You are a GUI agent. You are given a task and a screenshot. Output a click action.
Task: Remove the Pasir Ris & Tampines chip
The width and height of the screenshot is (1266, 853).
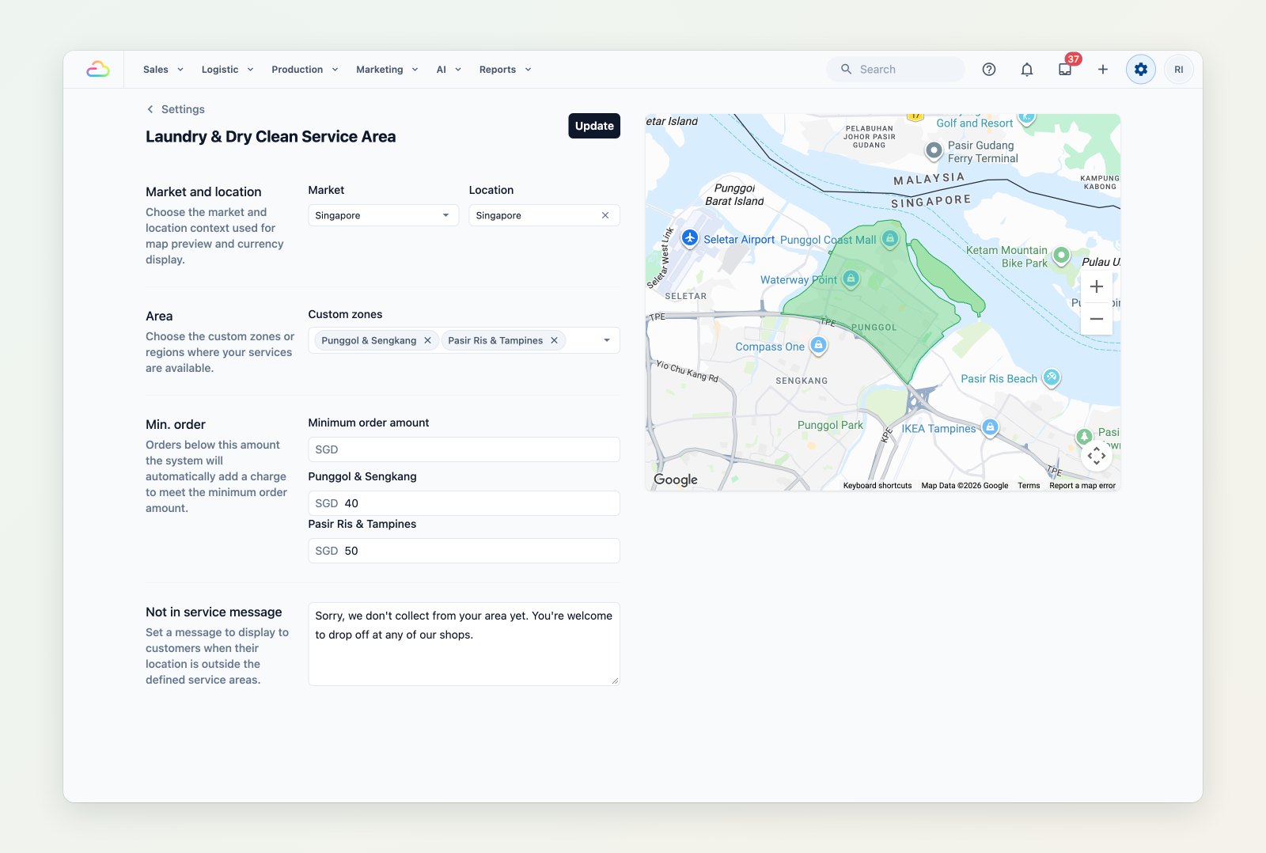pos(555,340)
